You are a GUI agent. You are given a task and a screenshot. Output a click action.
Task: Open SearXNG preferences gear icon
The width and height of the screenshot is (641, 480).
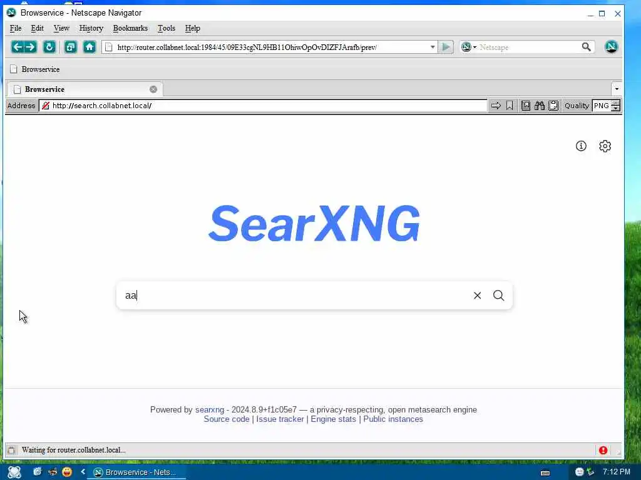pos(605,146)
